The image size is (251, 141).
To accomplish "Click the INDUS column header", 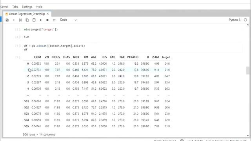I will point(56,57).
